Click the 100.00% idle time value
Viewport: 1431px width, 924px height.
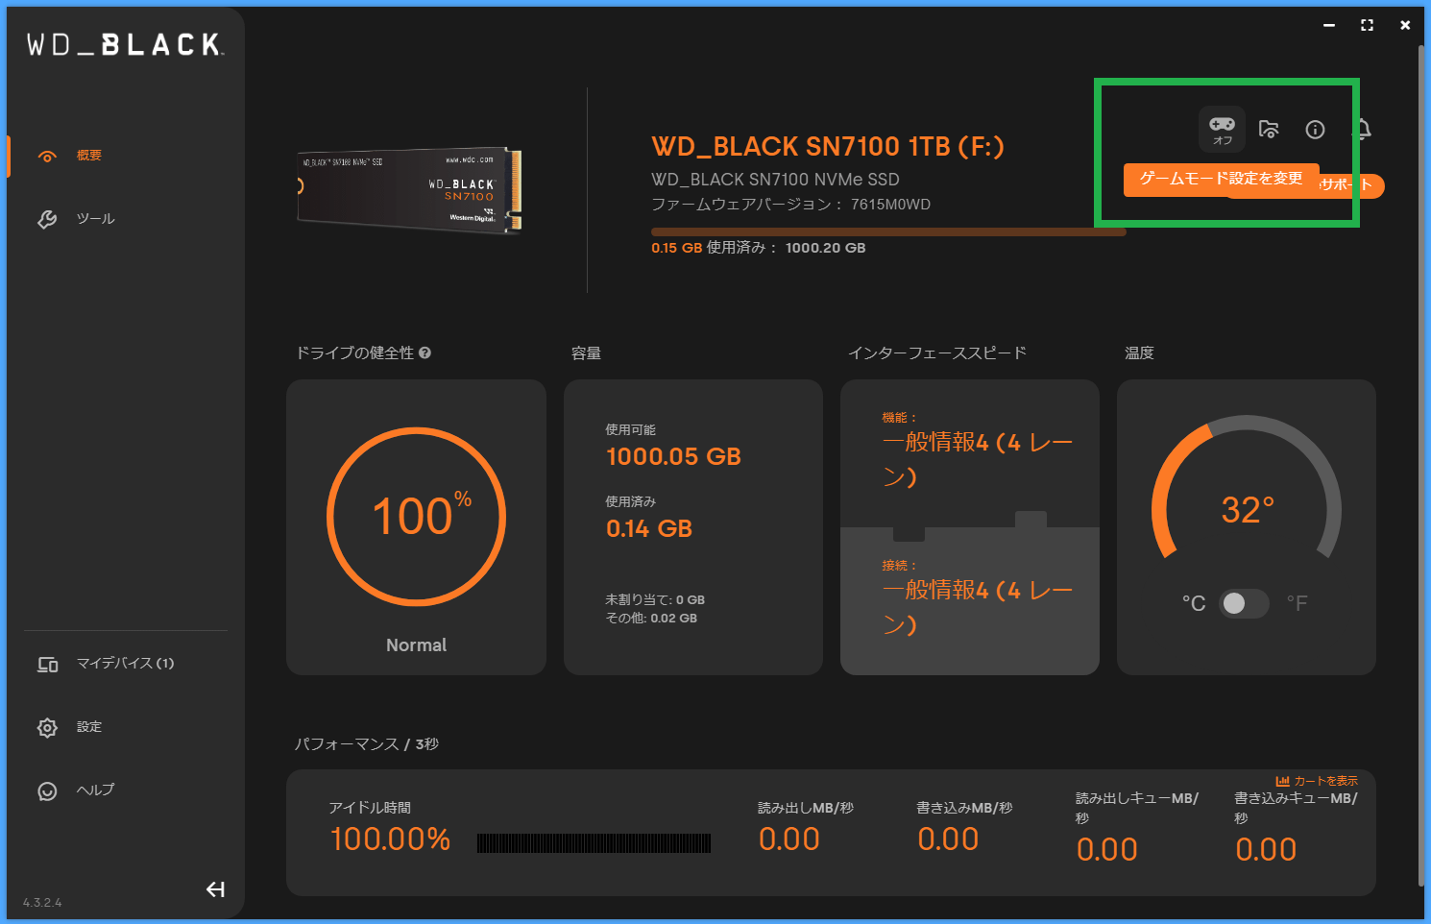click(x=390, y=839)
